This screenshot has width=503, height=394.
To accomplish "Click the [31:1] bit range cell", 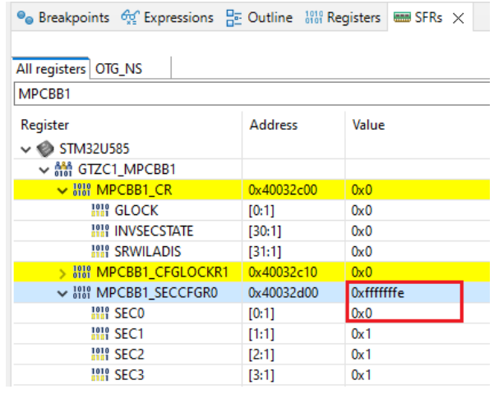I will pos(265,252).
